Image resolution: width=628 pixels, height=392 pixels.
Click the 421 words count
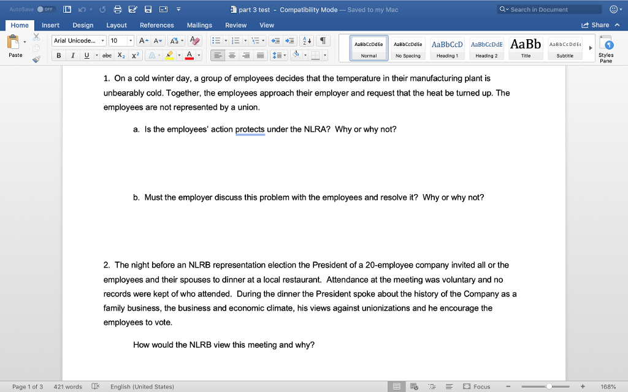pos(67,387)
